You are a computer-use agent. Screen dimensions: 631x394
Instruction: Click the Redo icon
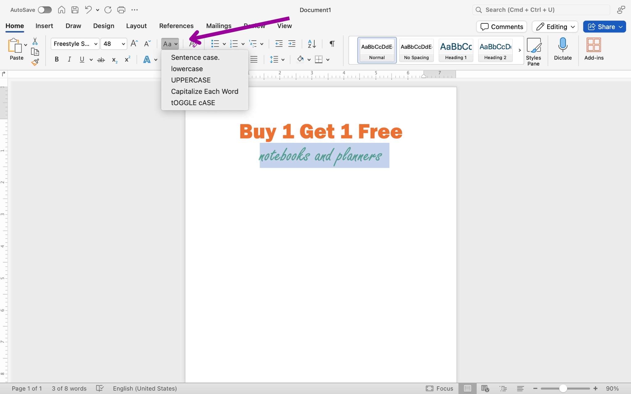(108, 10)
